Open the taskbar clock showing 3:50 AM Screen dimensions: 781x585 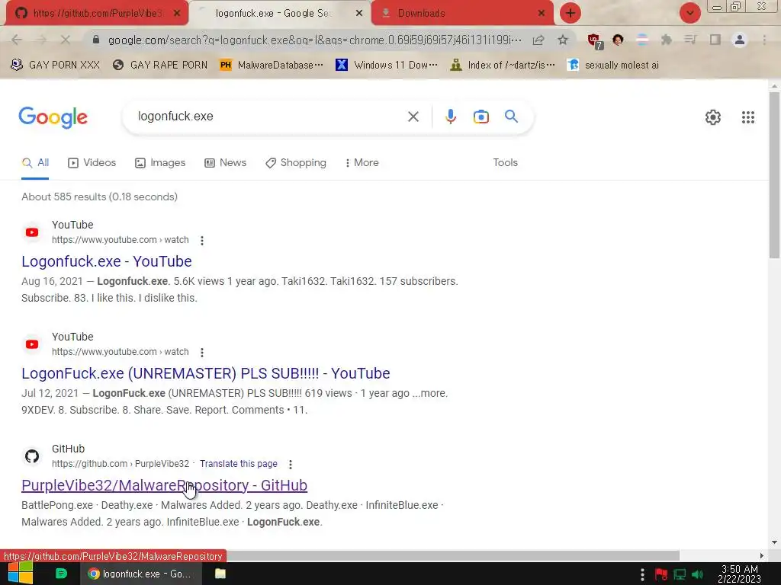coord(739,574)
